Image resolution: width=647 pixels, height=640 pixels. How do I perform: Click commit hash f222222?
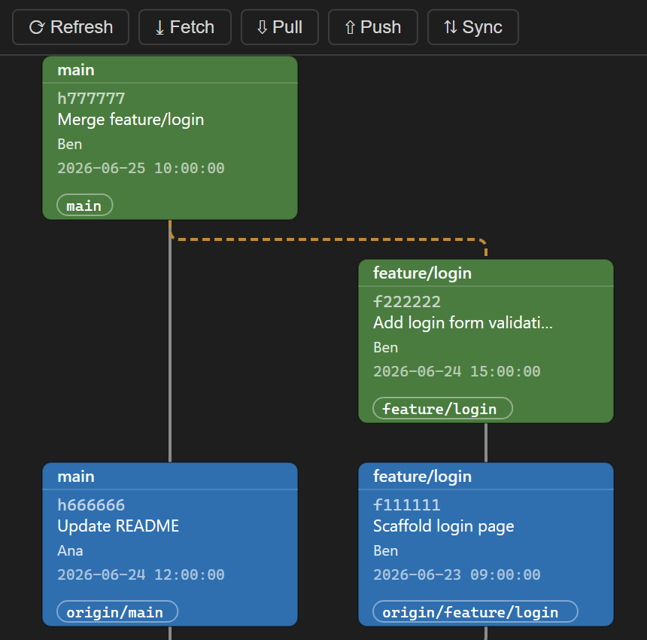point(407,302)
